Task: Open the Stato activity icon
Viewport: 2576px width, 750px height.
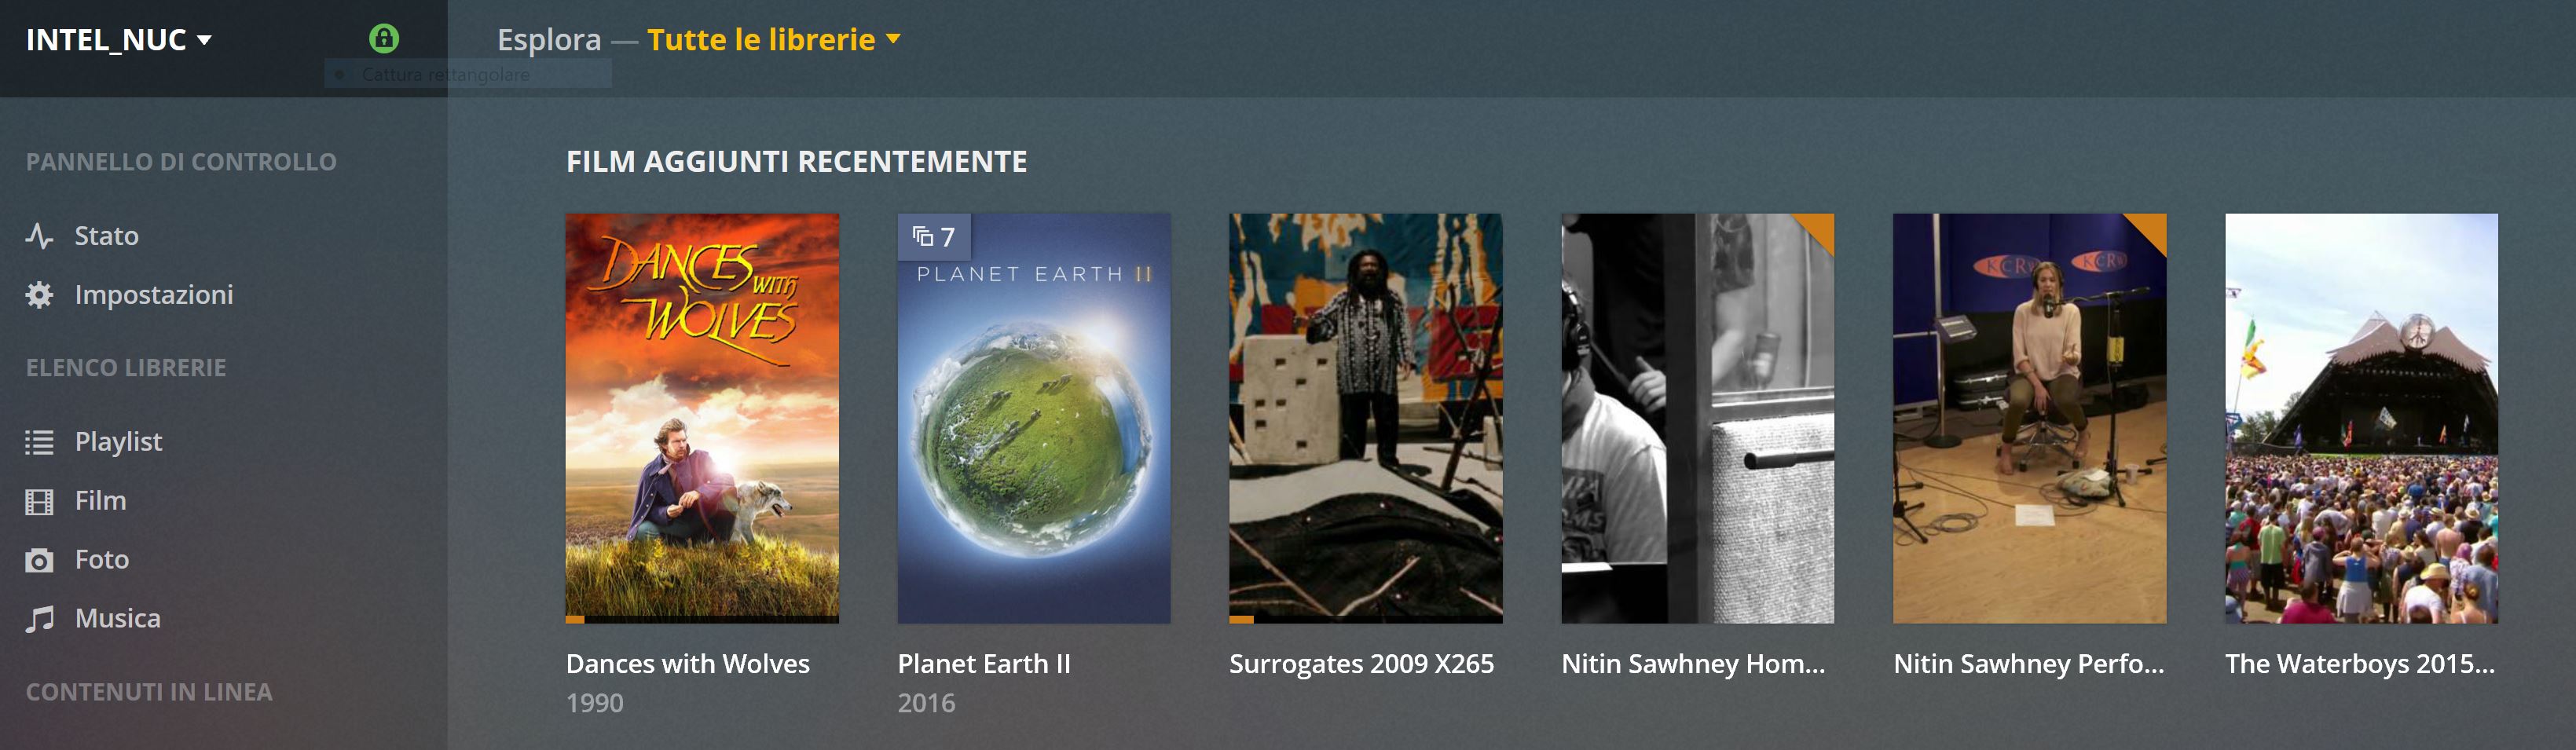Action: 39,236
